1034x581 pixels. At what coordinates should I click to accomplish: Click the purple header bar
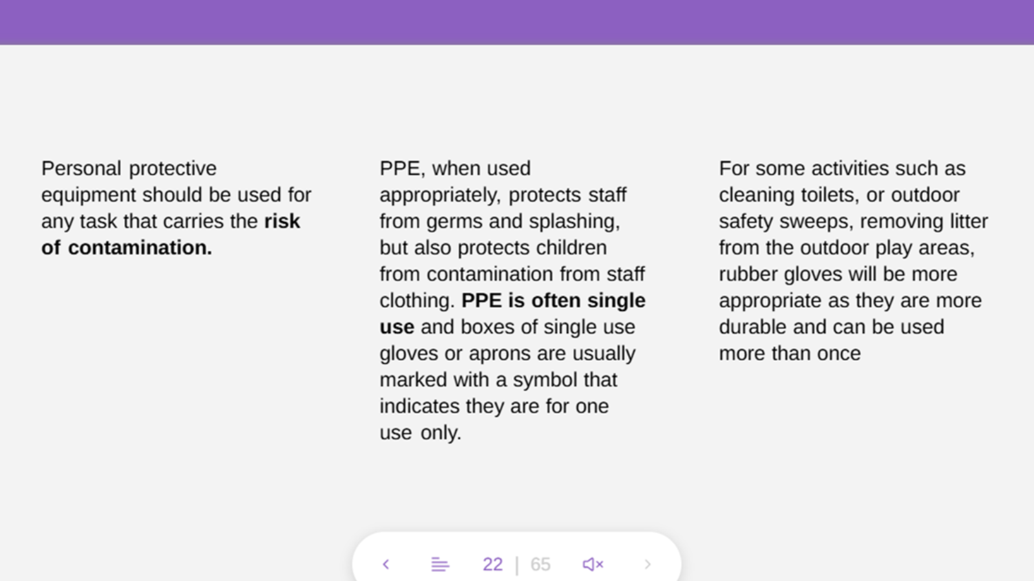pyautogui.click(x=517, y=22)
